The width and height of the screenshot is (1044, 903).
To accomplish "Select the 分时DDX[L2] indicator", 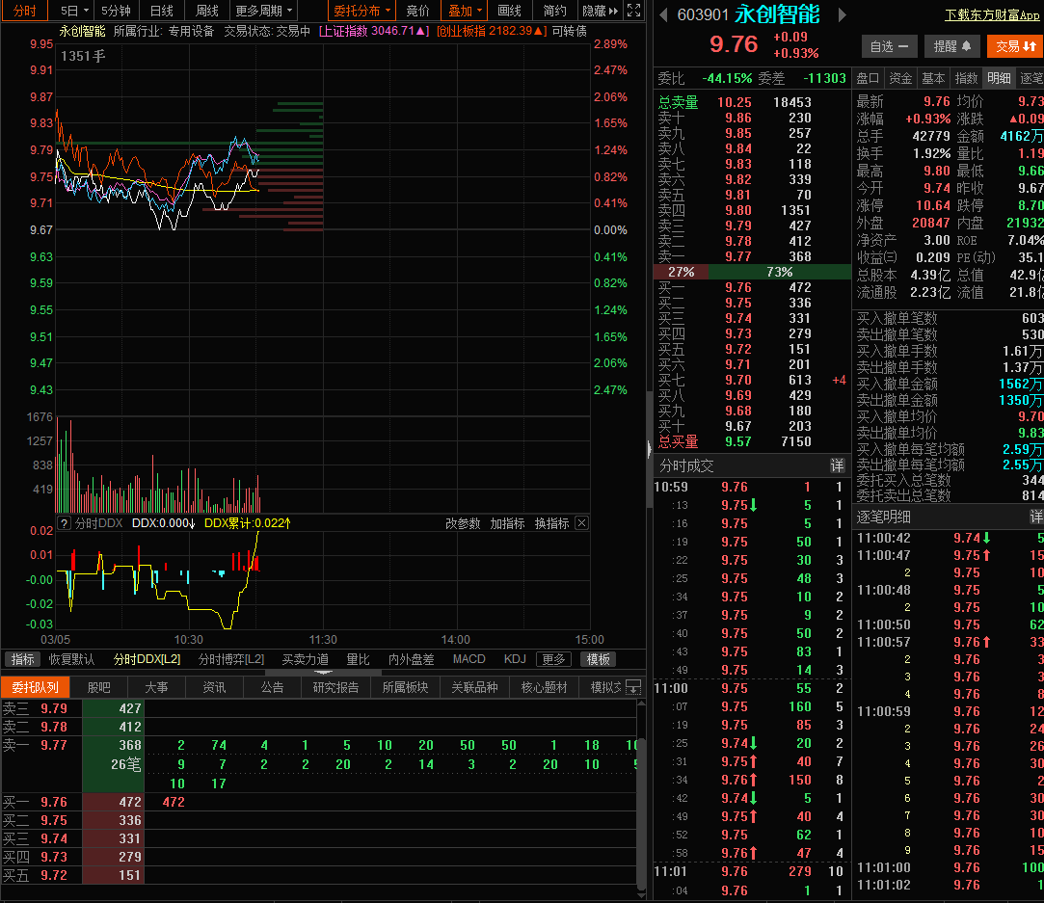I will point(147,659).
